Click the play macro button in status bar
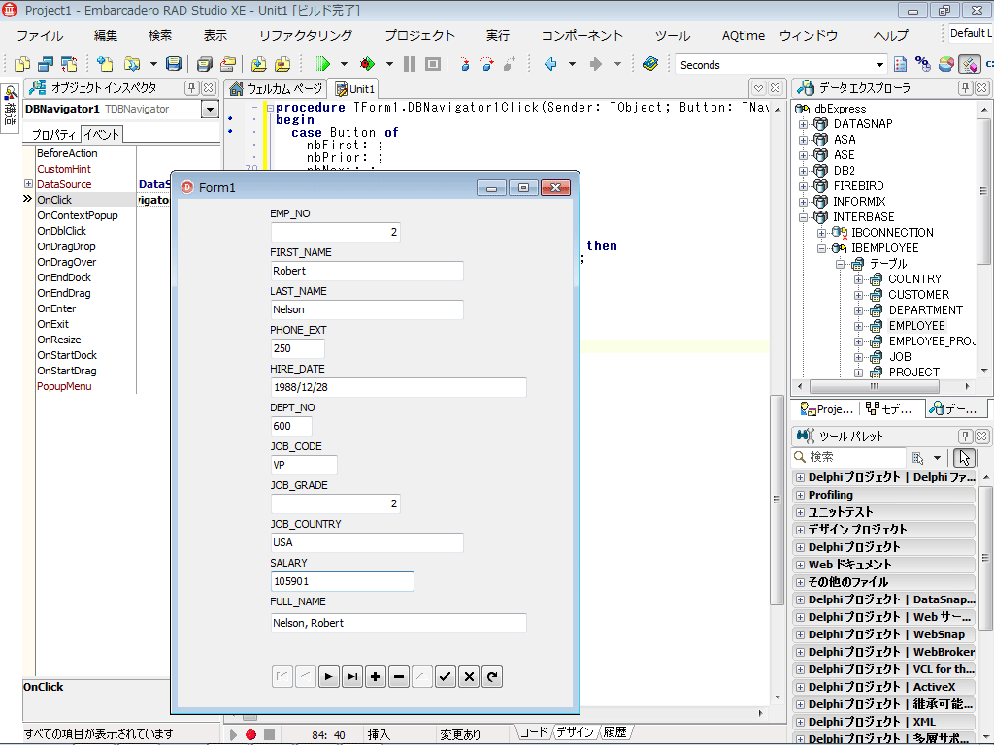 click(x=233, y=735)
